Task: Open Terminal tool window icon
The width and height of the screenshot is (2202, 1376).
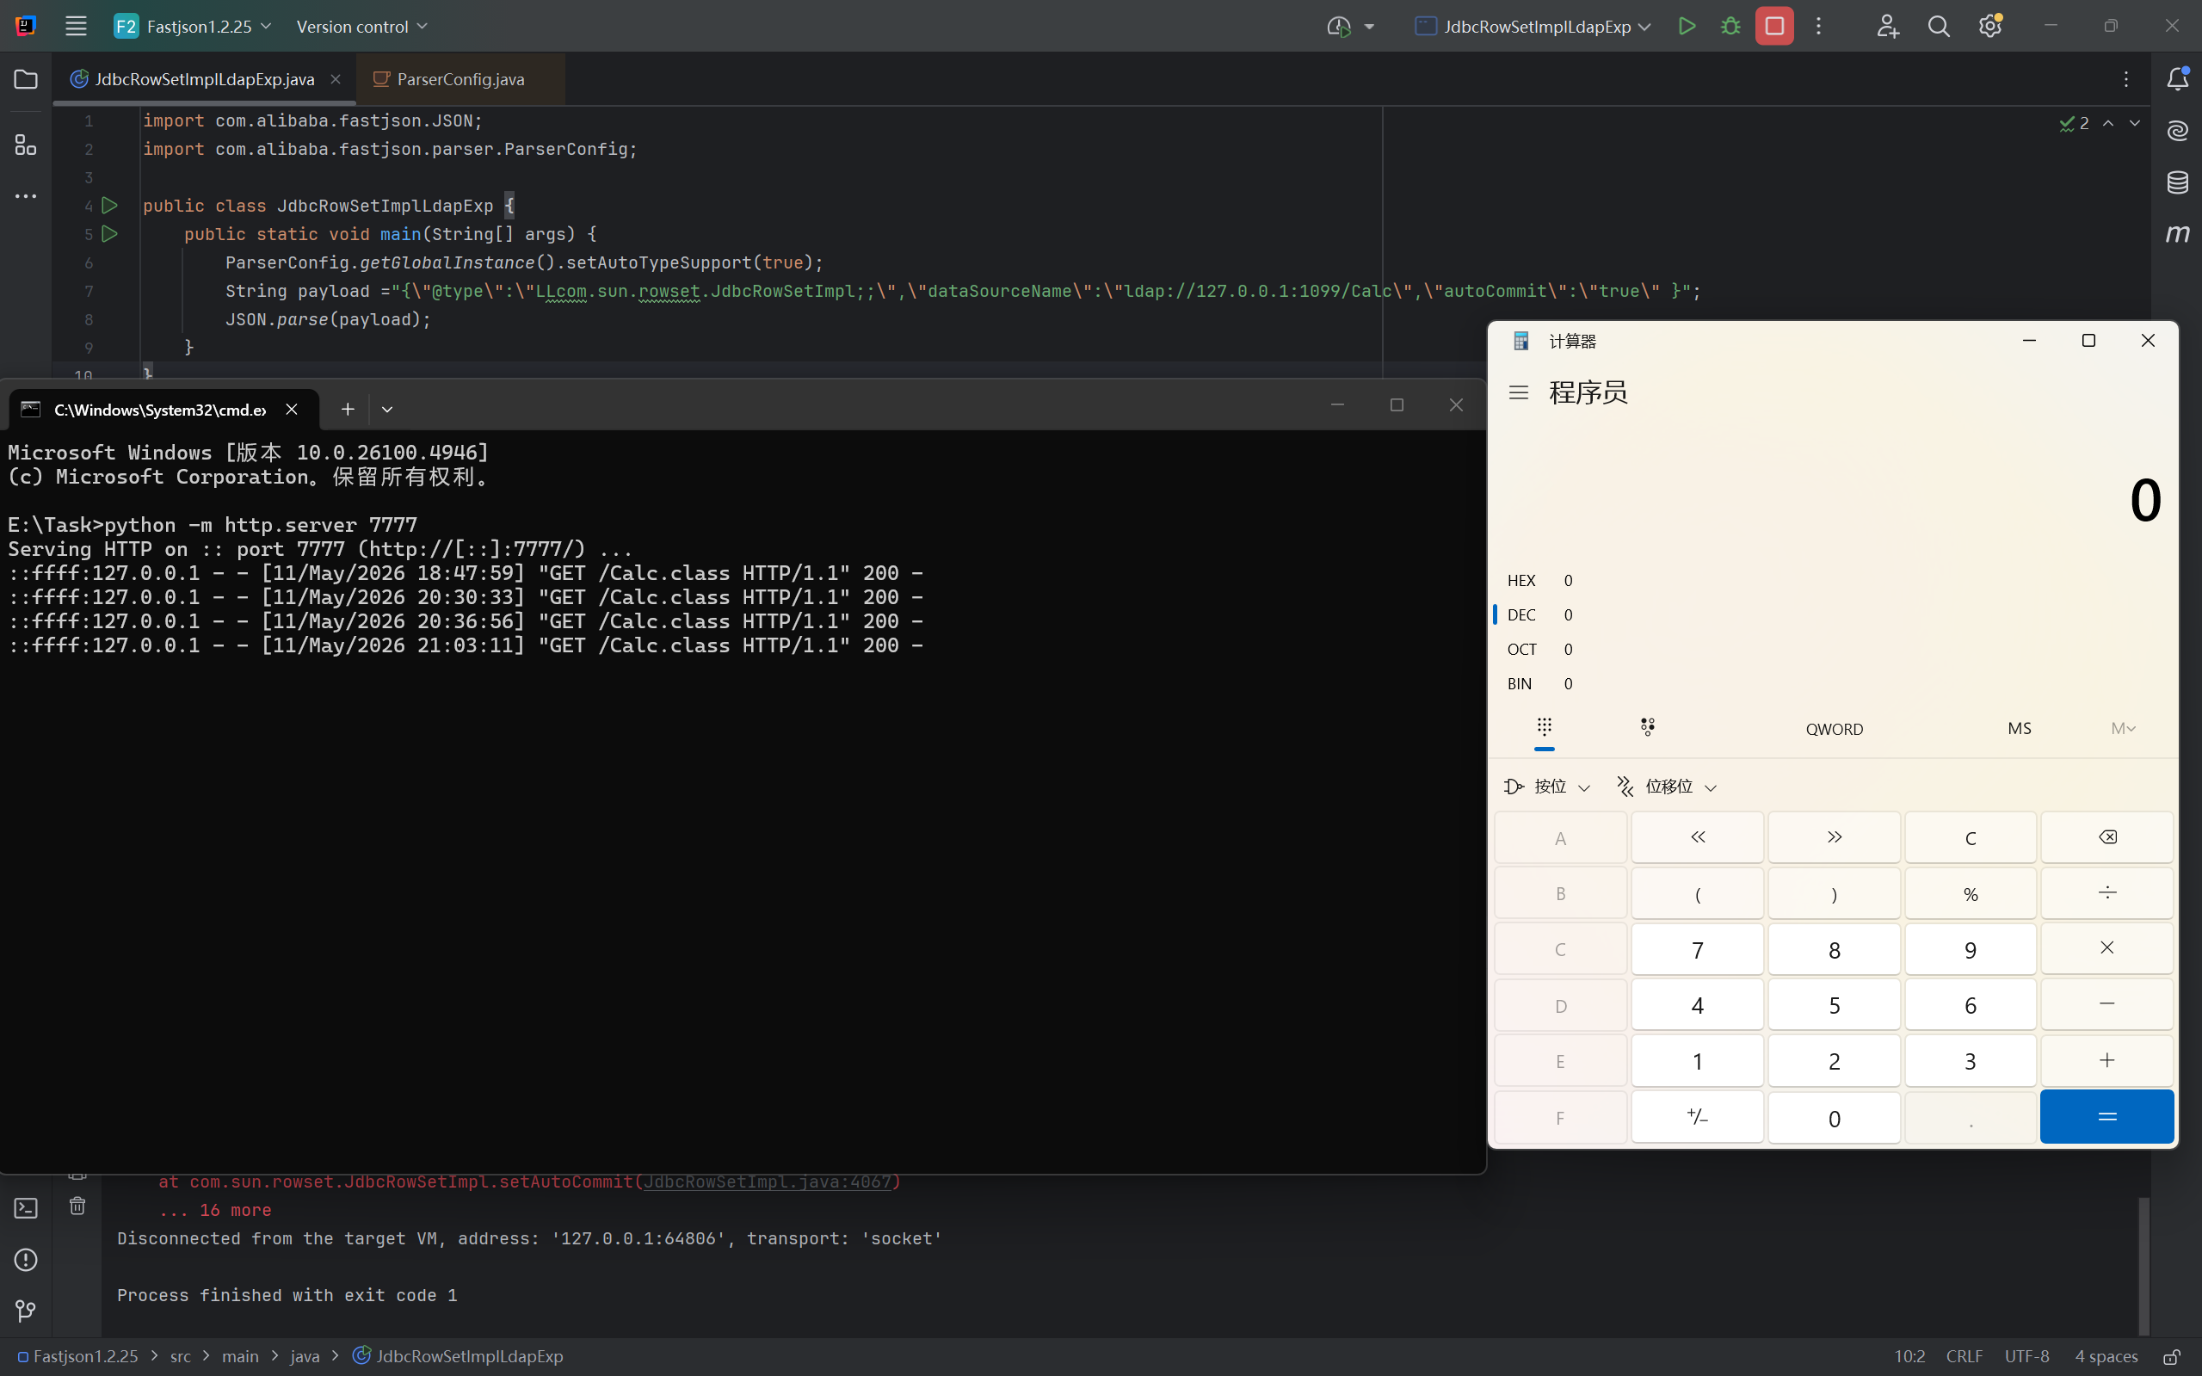Action: click(26, 1207)
